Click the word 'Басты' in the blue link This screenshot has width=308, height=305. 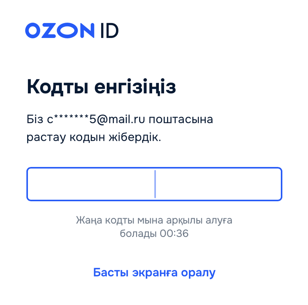[x=111, y=273]
